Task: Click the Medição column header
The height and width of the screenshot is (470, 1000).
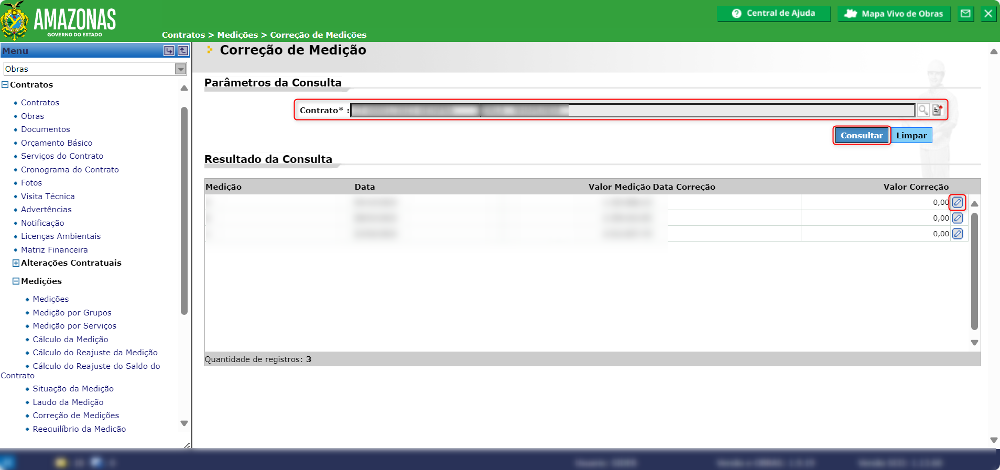Action: click(224, 187)
